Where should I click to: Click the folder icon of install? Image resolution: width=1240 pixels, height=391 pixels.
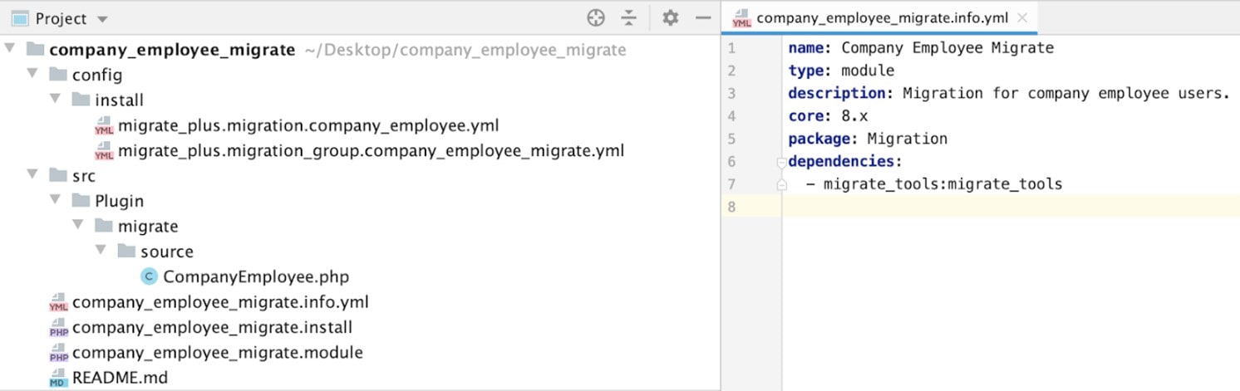[81, 100]
